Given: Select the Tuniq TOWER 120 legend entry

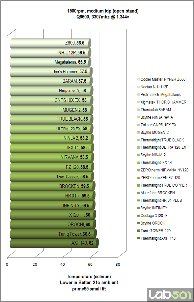Looking at the screenshot, I should point(154,231).
